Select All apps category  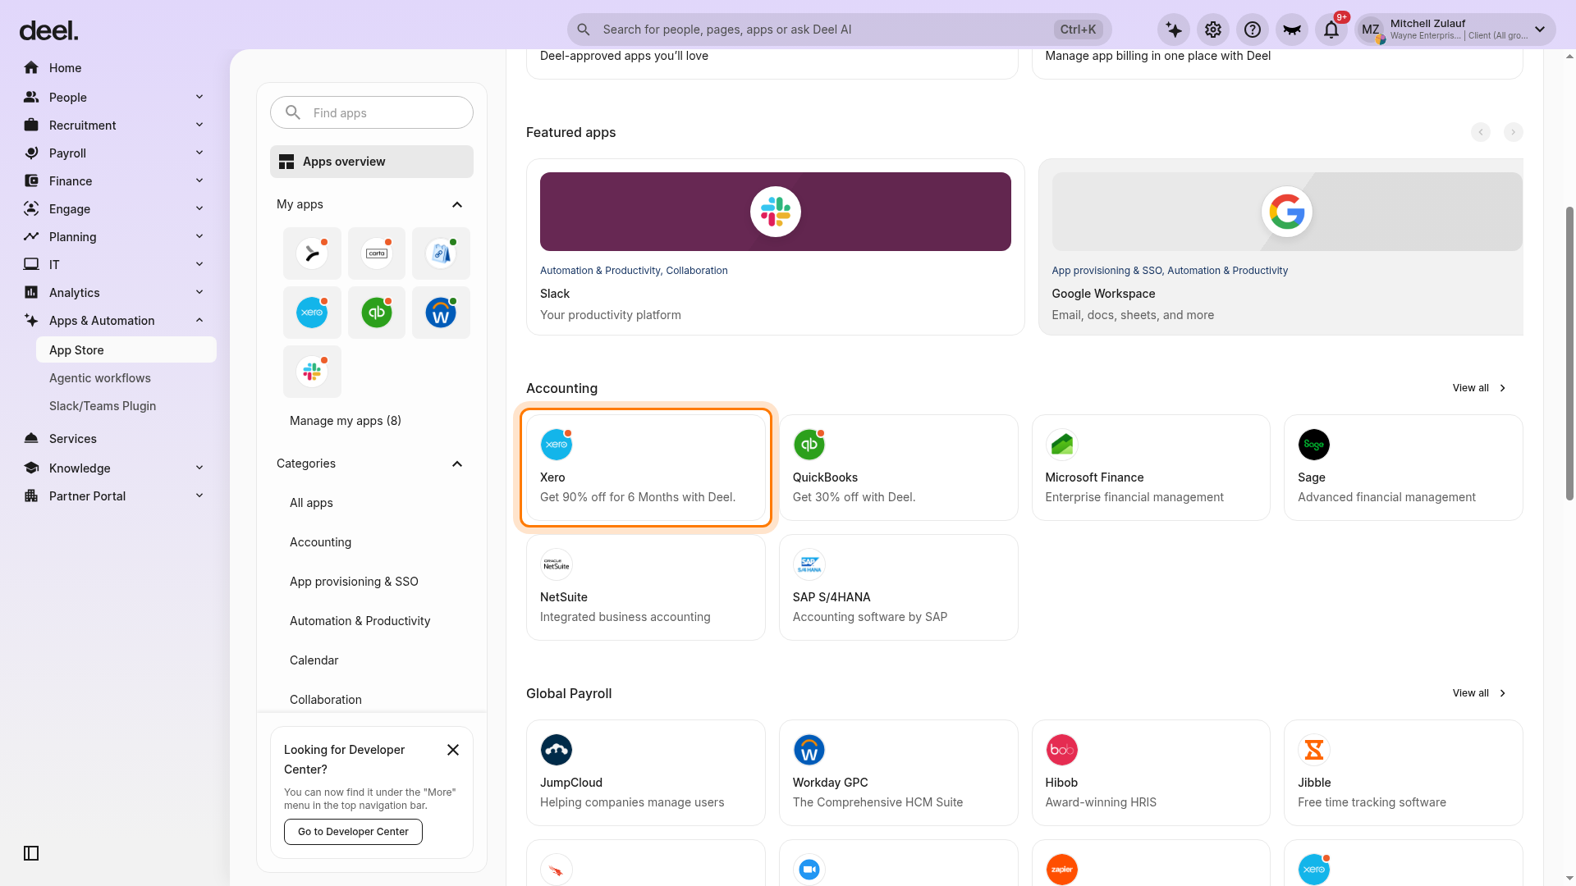pos(311,503)
